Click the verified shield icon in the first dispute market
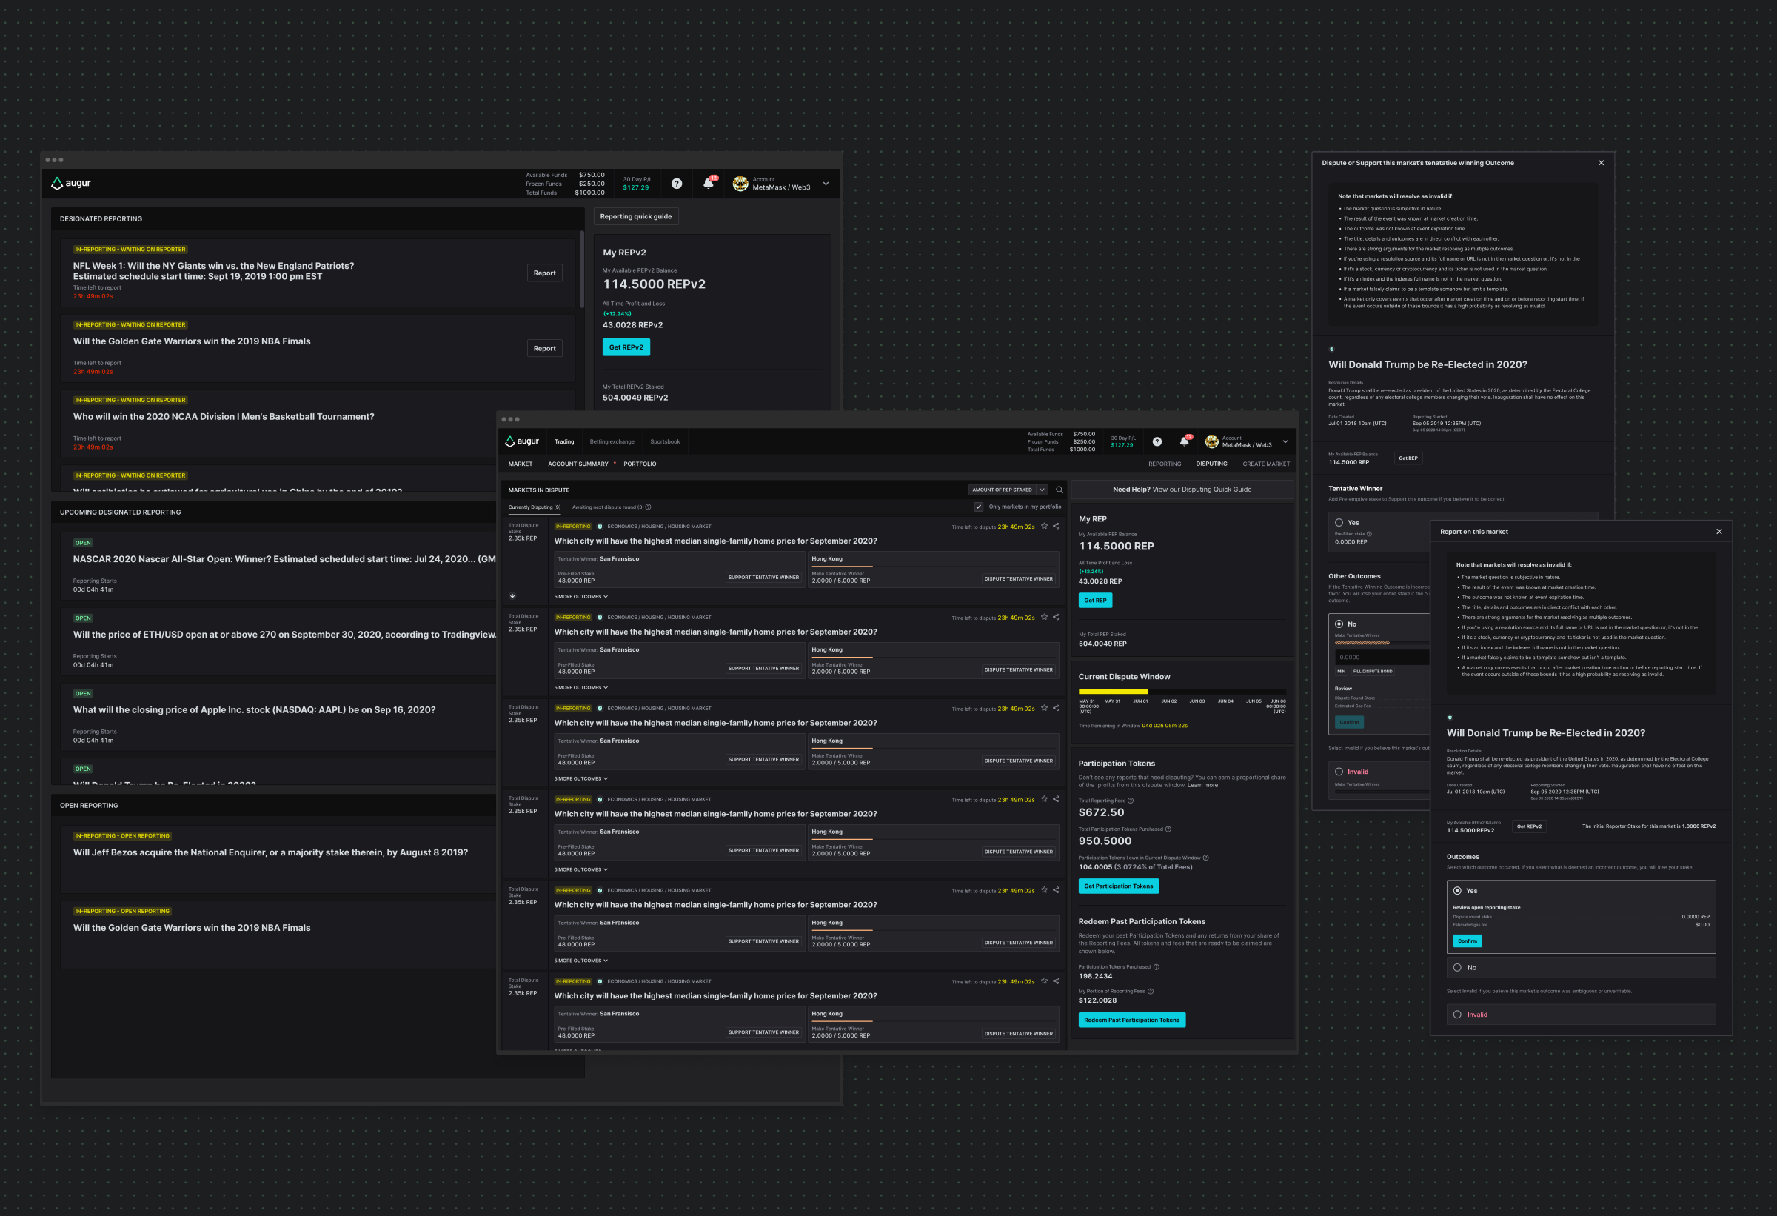The image size is (1777, 1216). pyautogui.click(x=600, y=527)
